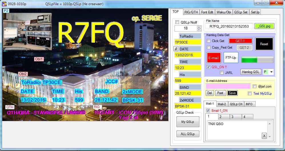Select the Obi1 label marker
This screenshot has width=285, height=151.
[39, 59]
